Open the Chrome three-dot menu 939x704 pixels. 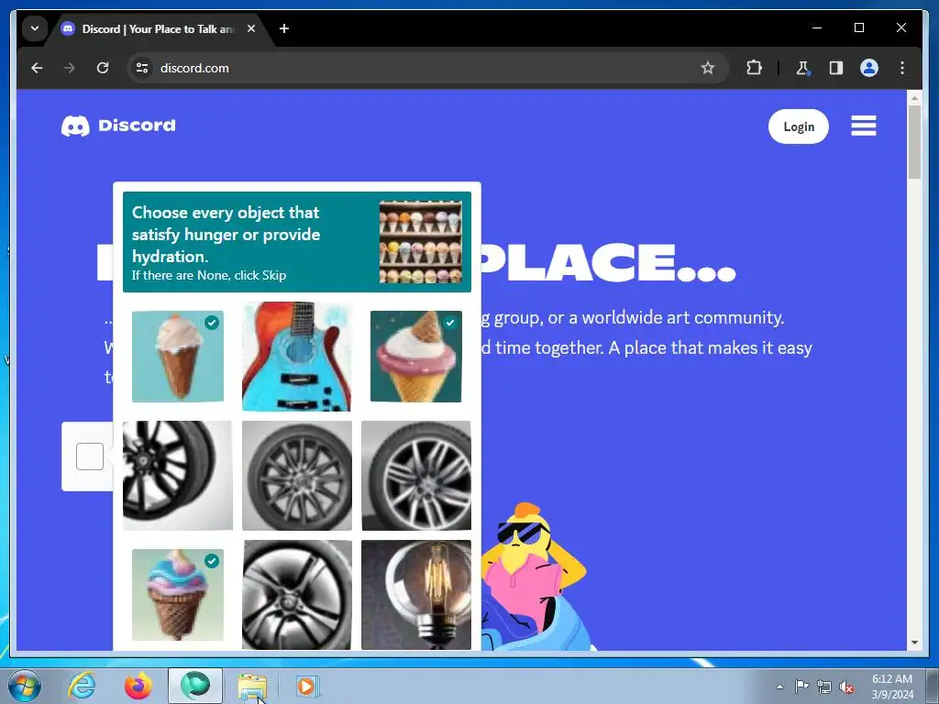pos(902,68)
